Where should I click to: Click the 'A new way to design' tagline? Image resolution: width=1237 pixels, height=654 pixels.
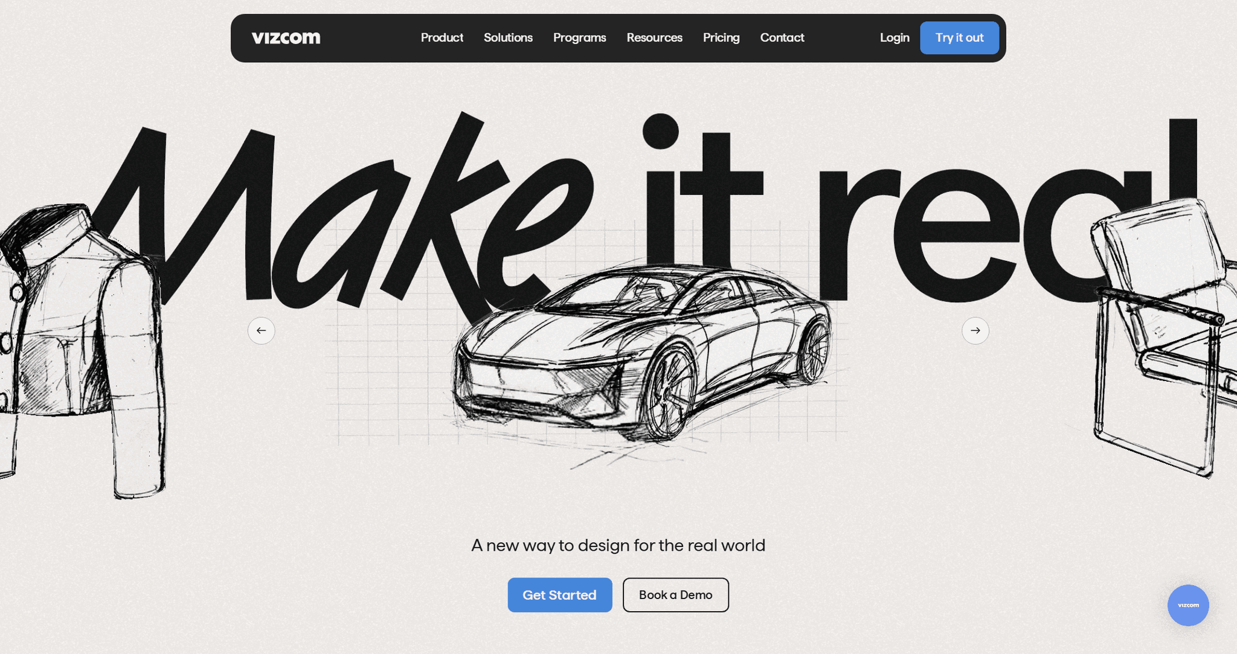click(x=618, y=545)
